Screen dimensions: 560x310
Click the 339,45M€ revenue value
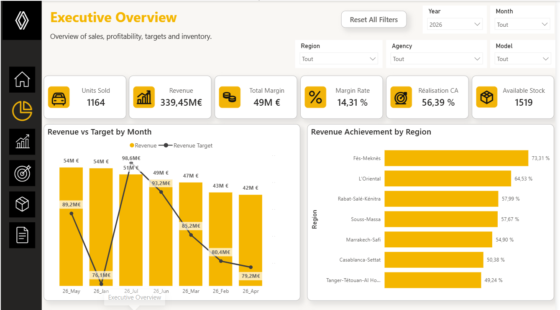point(181,103)
